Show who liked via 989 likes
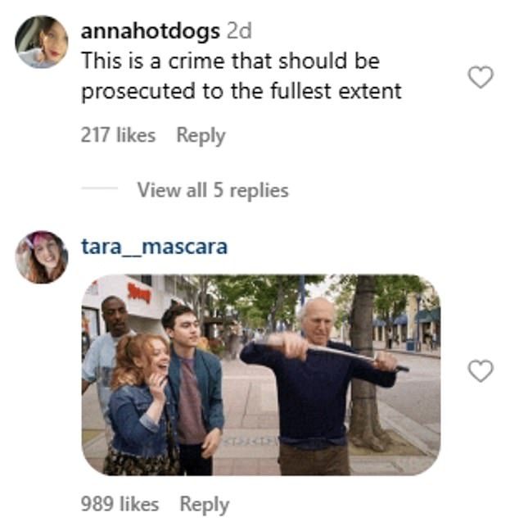519x531 pixels. point(120,504)
